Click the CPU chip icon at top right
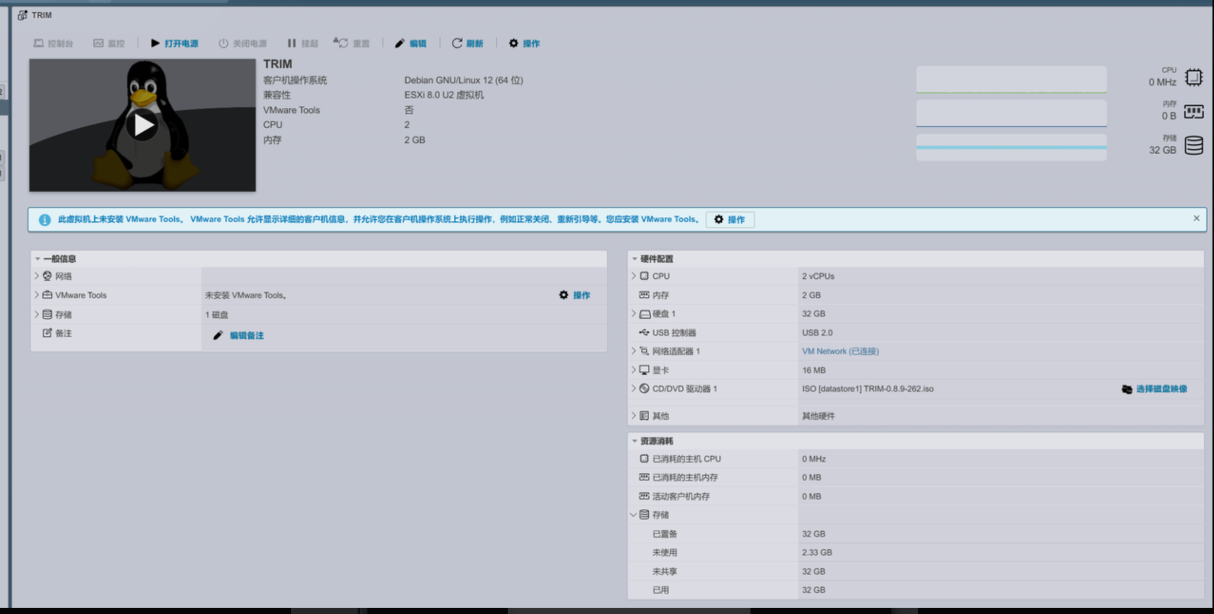This screenshot has width=1214, height=614. (x=1194, y=77)
